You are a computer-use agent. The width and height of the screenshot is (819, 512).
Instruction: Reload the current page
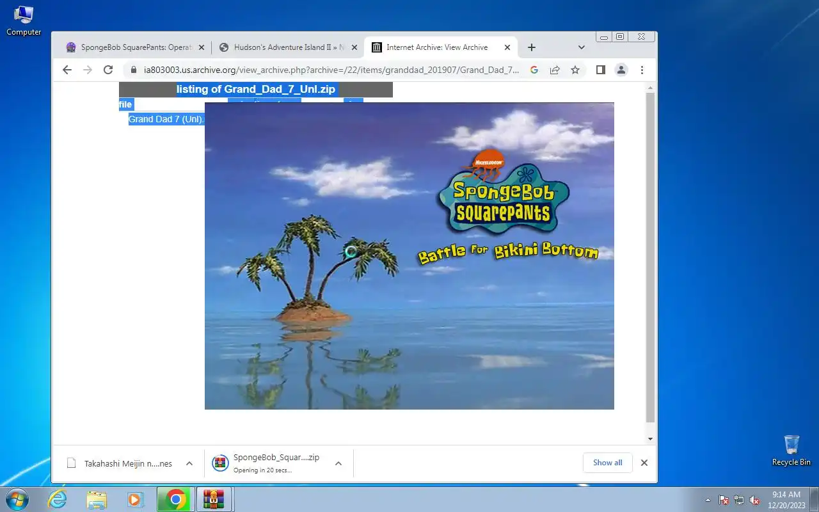pyautogui.click(x=108, y=70)
